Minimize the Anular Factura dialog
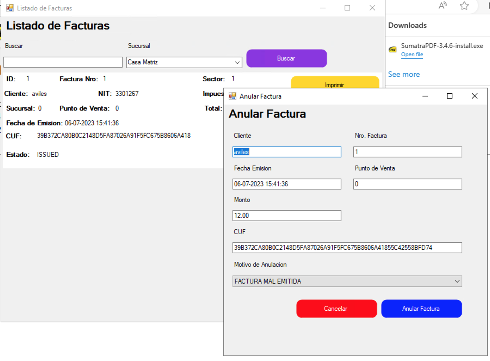The image size is (490, 361). 425,96
